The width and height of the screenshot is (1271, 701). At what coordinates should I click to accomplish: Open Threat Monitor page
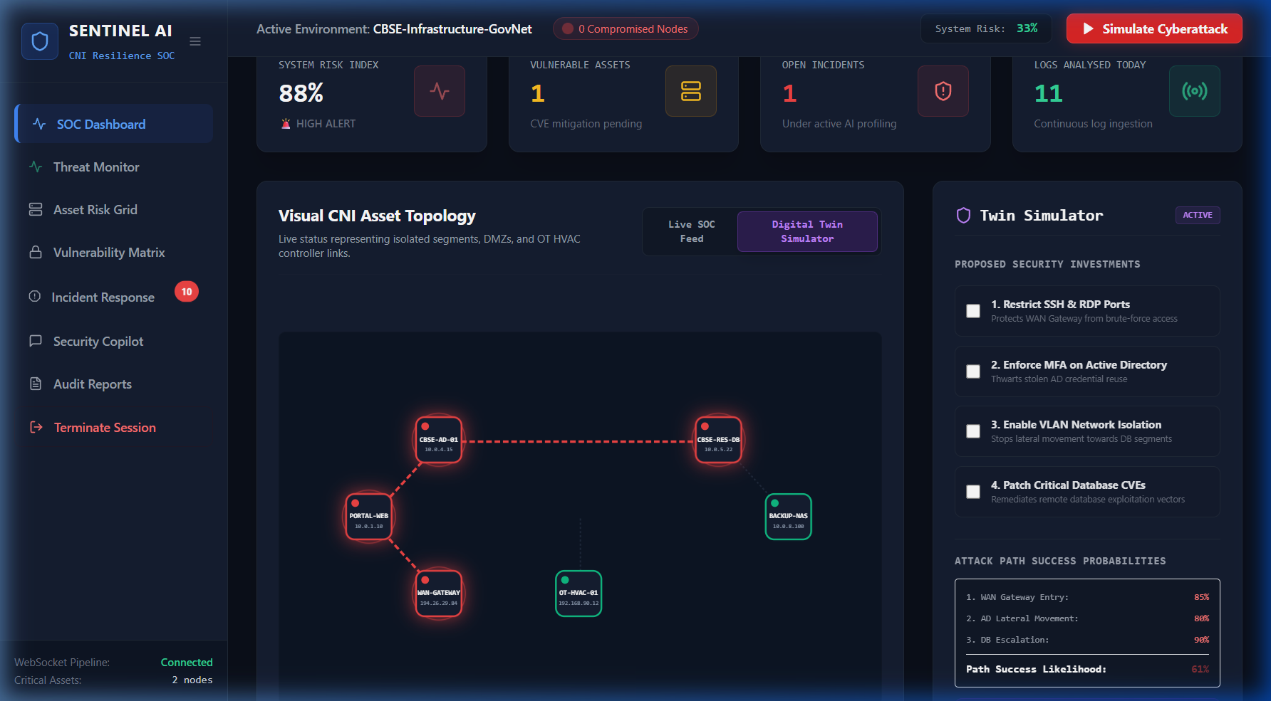tap(114, 167)
